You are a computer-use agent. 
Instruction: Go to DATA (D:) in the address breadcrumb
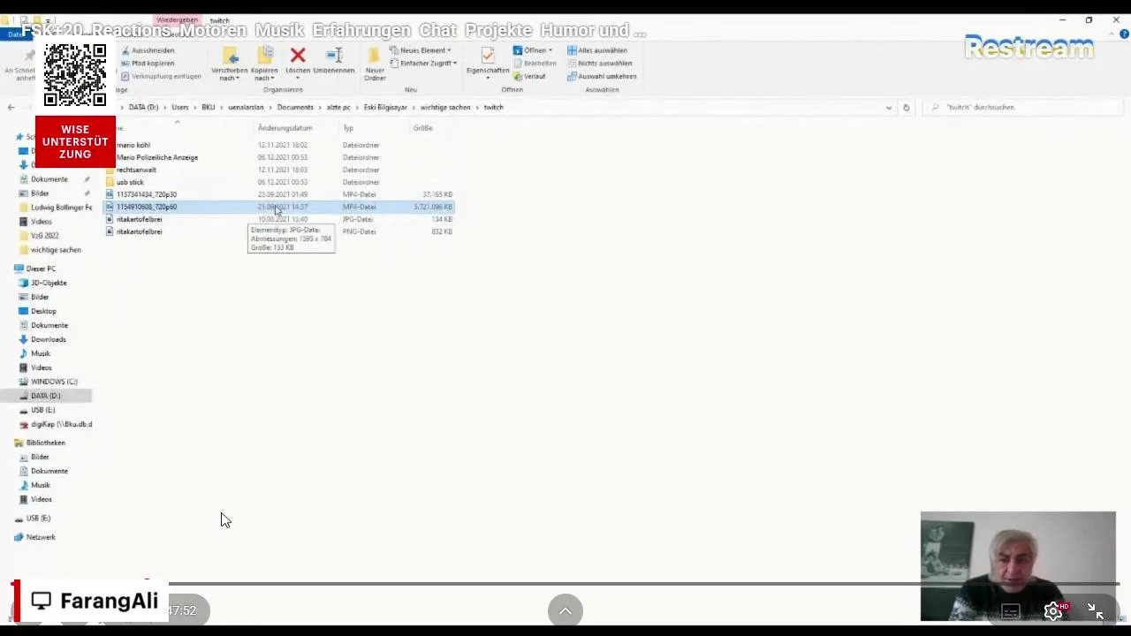tap(143, 107)
